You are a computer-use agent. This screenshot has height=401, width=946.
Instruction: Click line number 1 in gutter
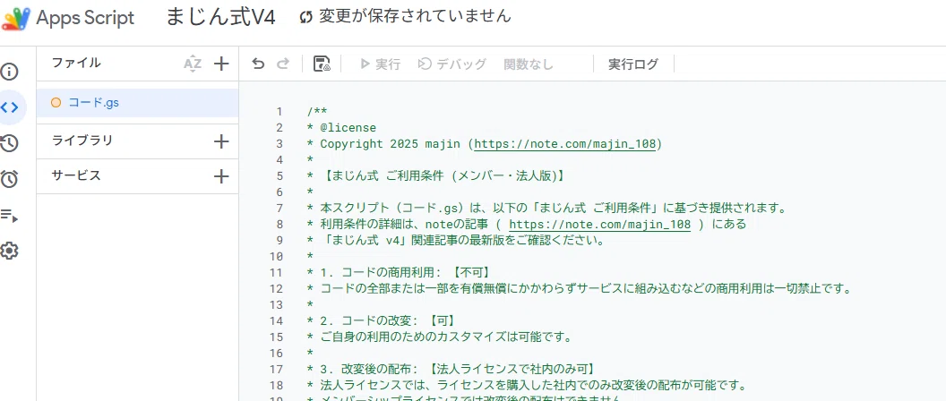pos(279,112)
